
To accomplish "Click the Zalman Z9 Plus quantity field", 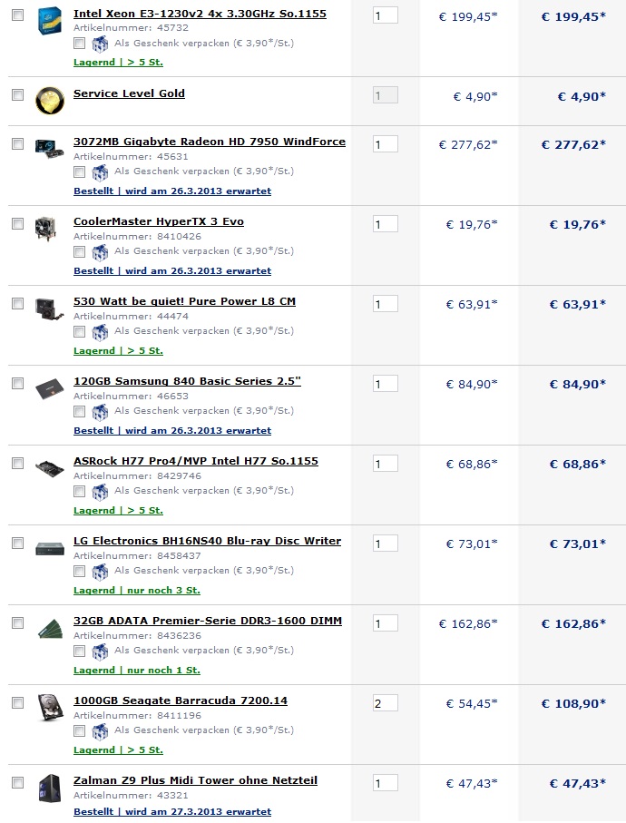I will coord(385,783).
